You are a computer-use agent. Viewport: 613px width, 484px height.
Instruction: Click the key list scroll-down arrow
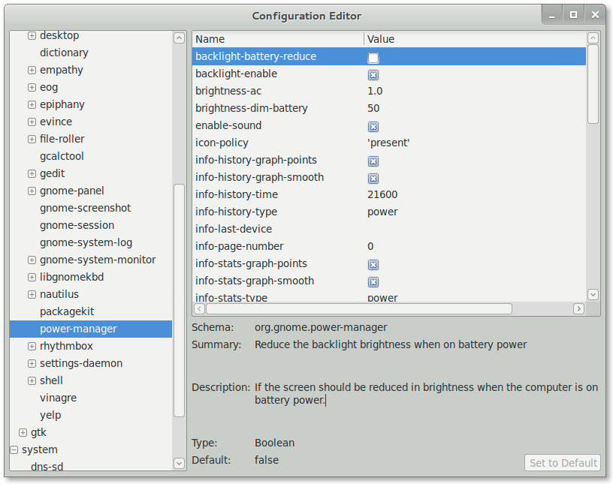pos(593,294)
